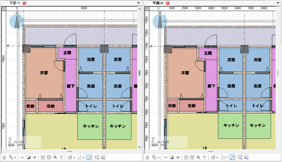Toggle the open-eye show icon in 2F toolbar

point(178,157)
